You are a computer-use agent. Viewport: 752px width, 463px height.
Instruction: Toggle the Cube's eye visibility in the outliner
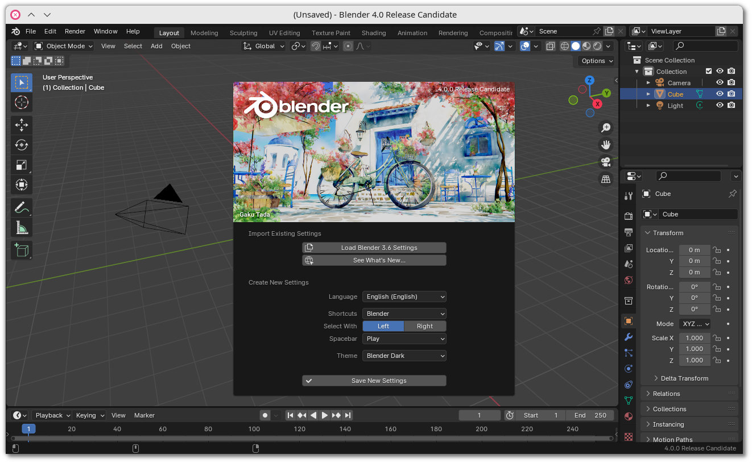tap(720, 94)
